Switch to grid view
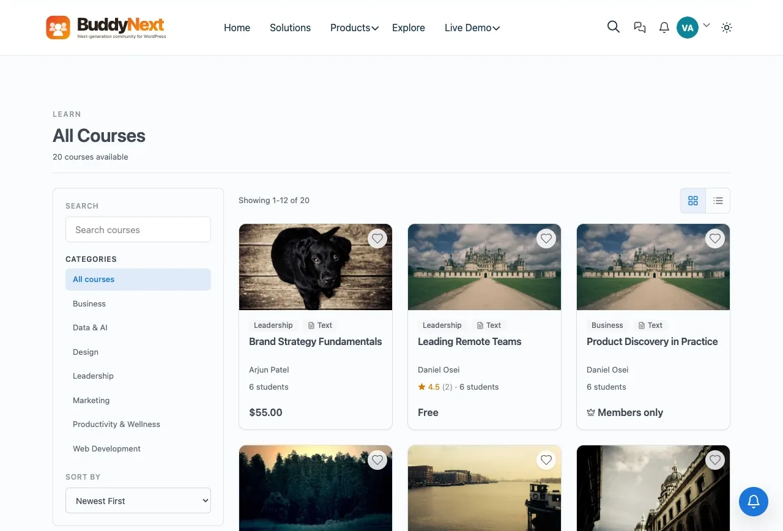Viewport: 783px width, 531px height. [x=693, y=201]
